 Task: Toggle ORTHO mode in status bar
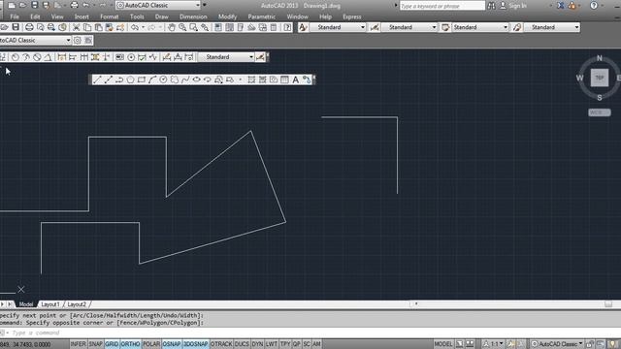pyautogui.click(x=130, y=344)
